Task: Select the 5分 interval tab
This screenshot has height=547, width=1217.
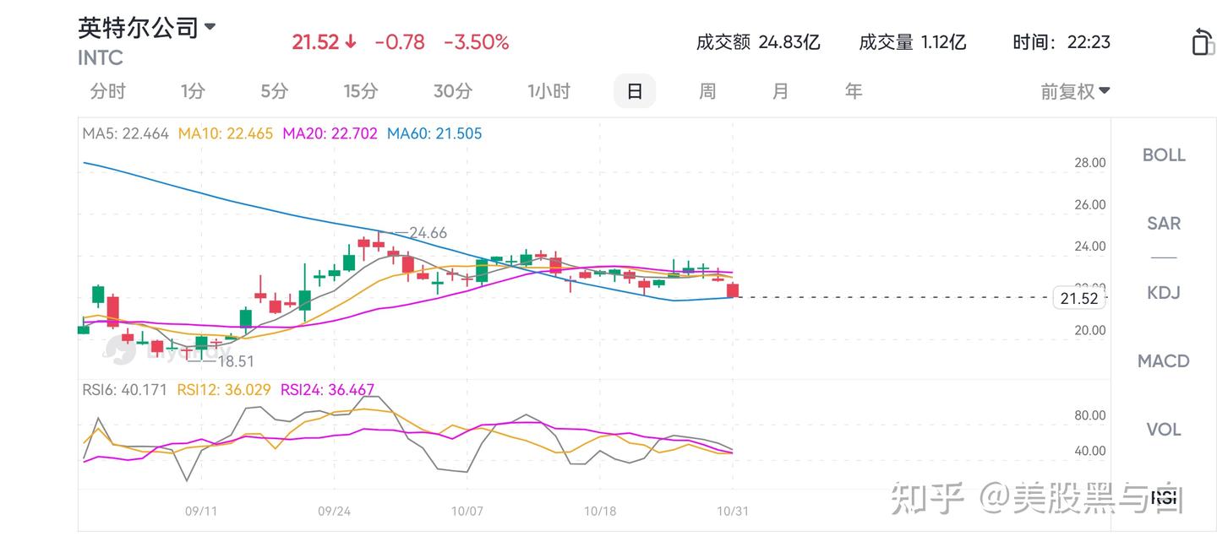Action: click(x=274, y=91)
